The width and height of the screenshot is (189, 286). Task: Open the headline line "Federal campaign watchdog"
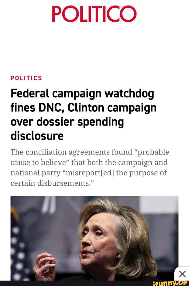pos(82,94)
